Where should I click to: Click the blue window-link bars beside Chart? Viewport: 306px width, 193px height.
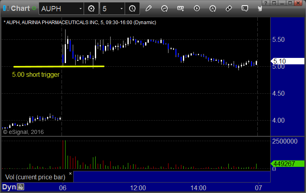6,8
